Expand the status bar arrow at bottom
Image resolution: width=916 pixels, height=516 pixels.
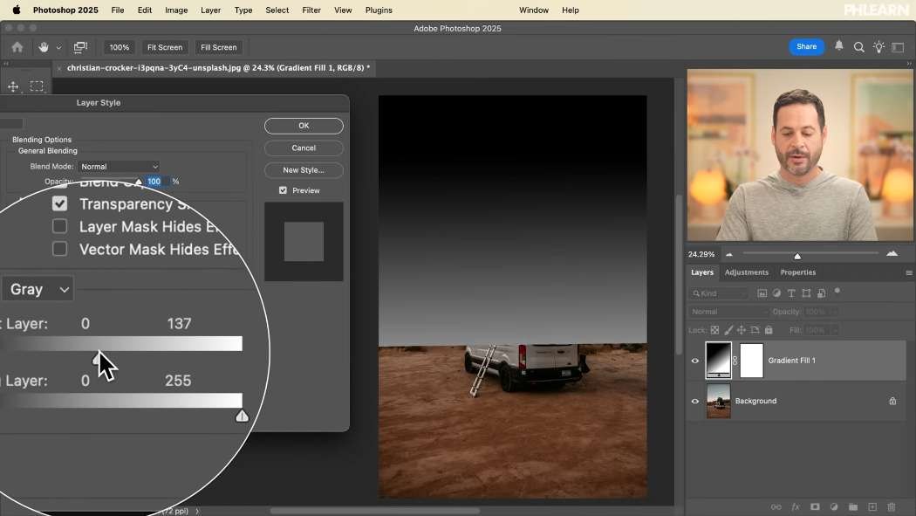pos(197,512)
